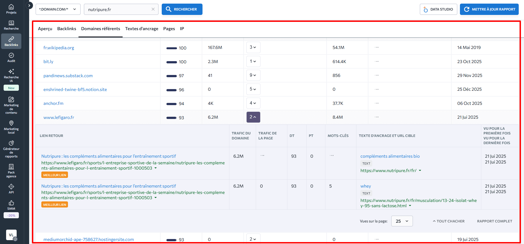Expand the 1 backlink for bit.ly
The width and height of the screenshot is (524, 244).
tap(253, 61)
